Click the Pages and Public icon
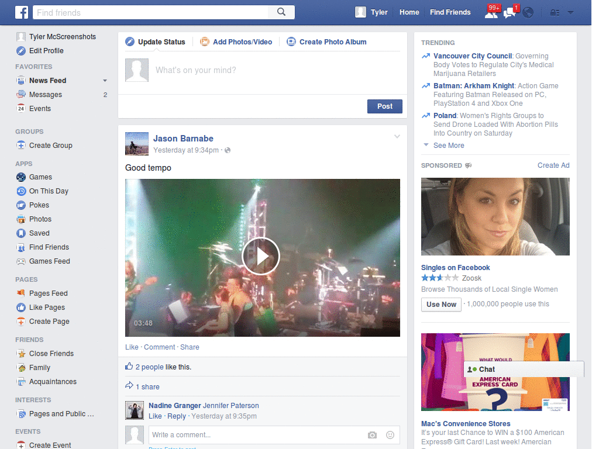This screenshot has height=449, width=599. [x=21, y=414]
